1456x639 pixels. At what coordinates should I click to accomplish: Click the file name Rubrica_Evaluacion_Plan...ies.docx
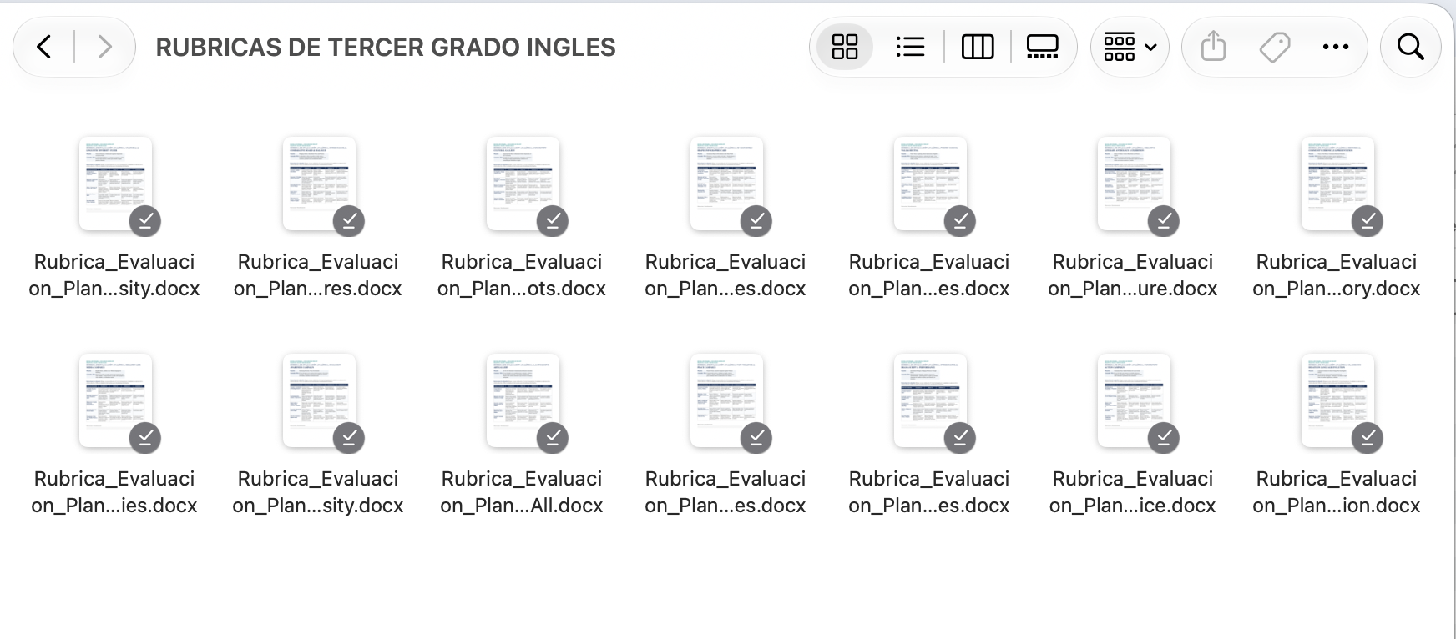point(114,492)
